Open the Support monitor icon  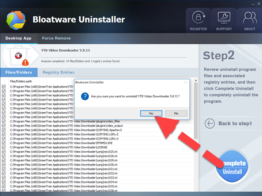tap(224, 17)
